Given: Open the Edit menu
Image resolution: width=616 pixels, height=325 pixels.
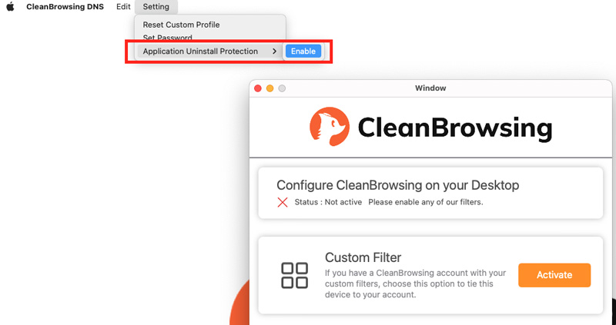Looking at the screenshot, I should click(x=123, y=7).
